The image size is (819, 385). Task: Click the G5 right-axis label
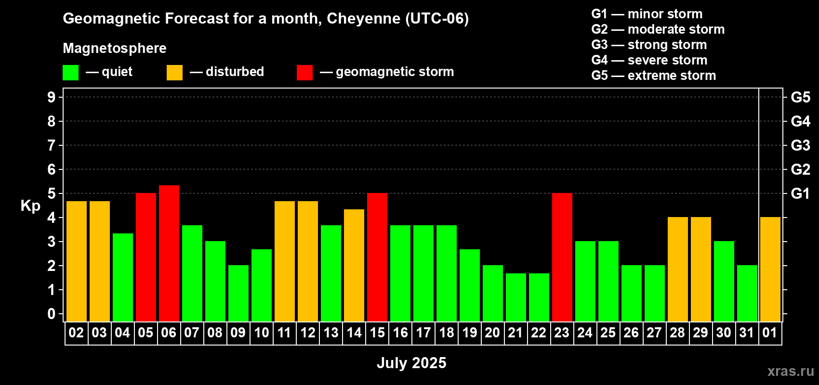(800, 97)
